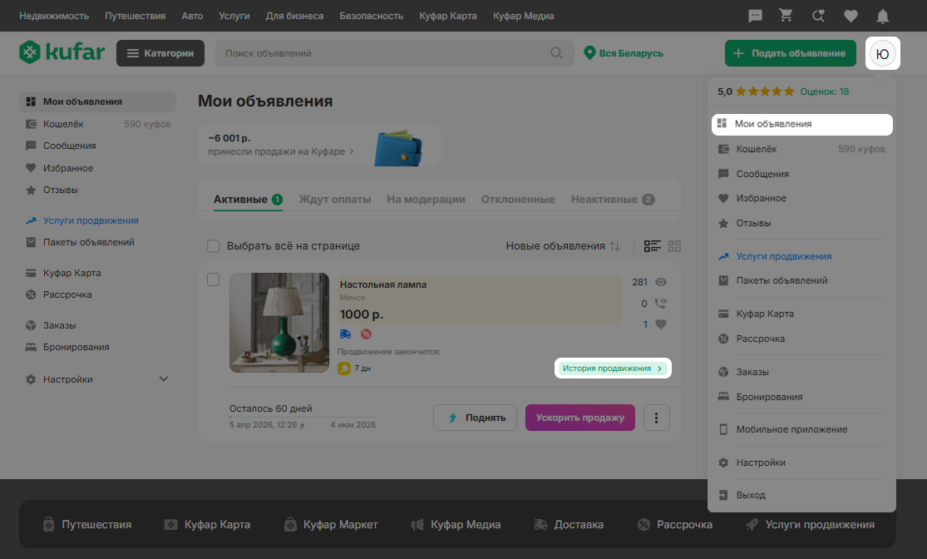Viewport: 927px width, 559px height.
Task: Open Доставка in footer
Action: (569, 525)
